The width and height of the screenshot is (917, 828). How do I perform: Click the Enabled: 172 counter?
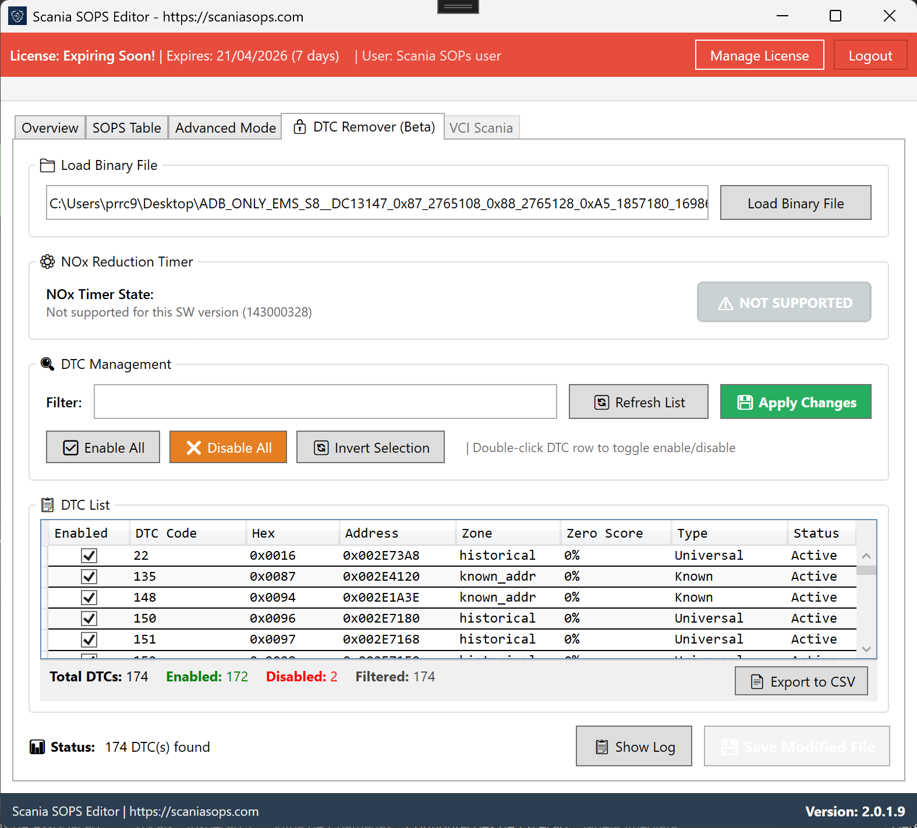pyautogui.click(x=207, y=677)
